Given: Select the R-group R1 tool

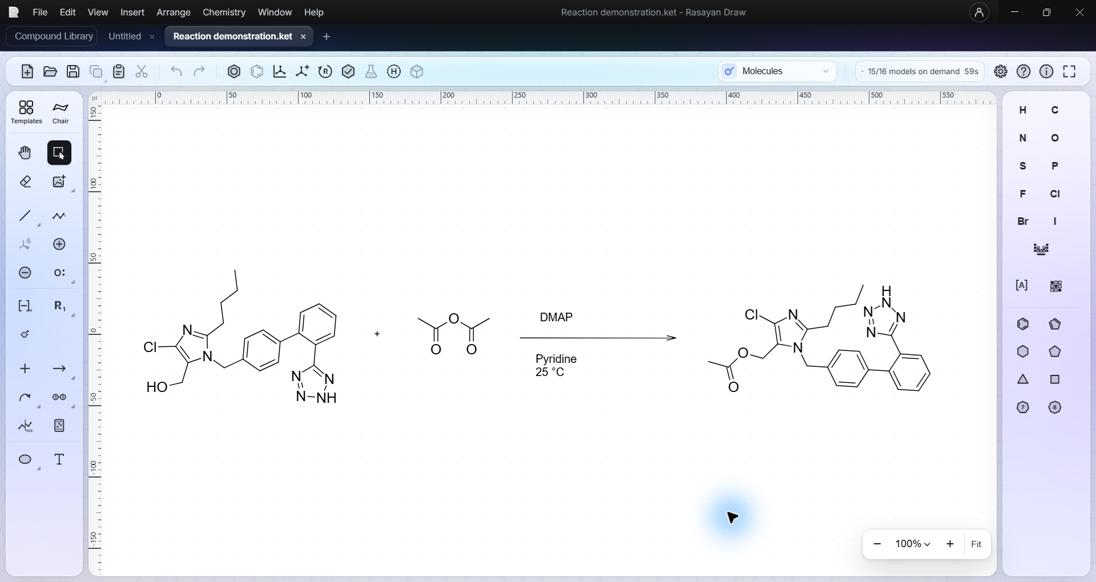Looking at the screenshot, I should click(x=59, y=306).
